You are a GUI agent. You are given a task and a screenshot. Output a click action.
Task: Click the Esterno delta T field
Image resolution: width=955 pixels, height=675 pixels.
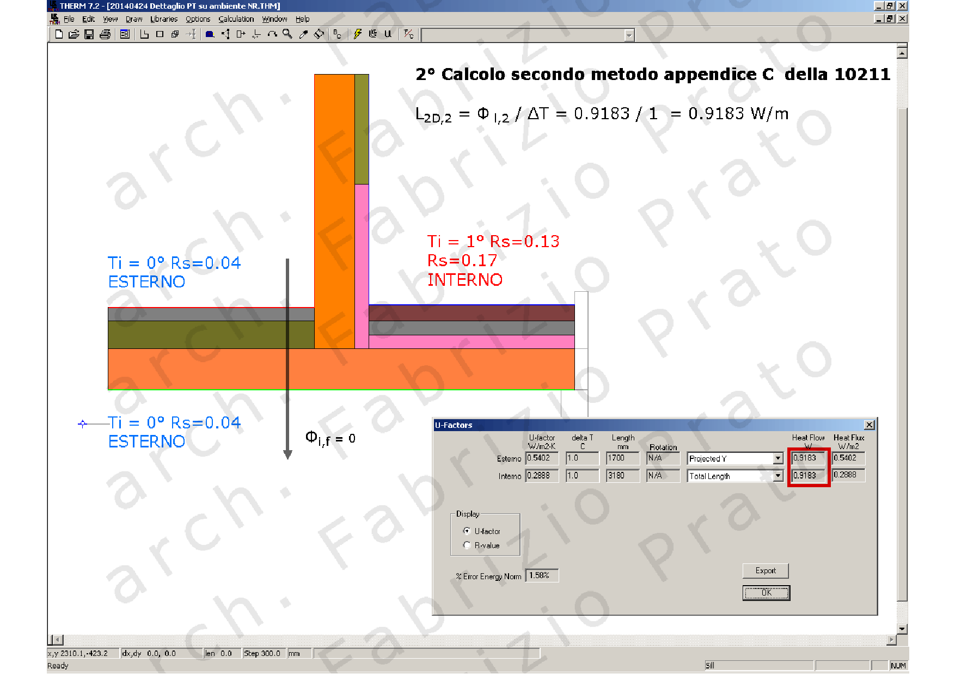582,458
